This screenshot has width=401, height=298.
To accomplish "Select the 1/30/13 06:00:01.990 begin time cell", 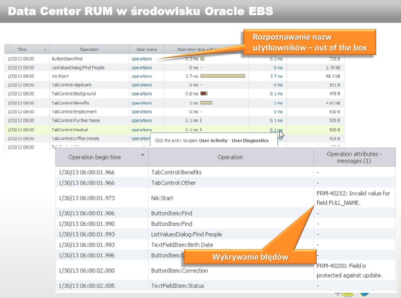I will (87, 223).
